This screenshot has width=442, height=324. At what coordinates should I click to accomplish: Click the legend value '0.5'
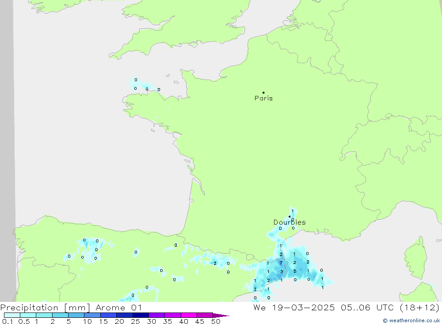click(24, 321)
